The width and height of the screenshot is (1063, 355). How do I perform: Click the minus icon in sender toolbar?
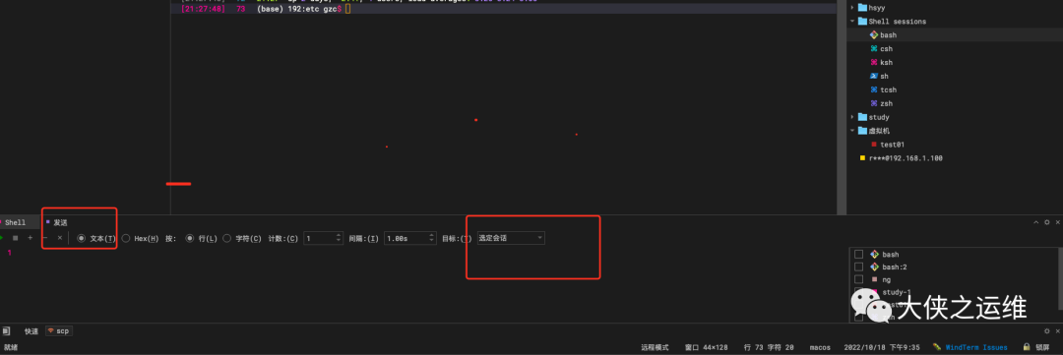click(44, 238)
